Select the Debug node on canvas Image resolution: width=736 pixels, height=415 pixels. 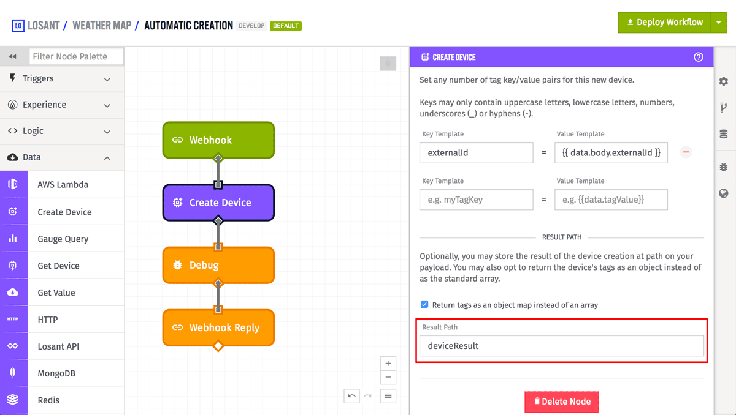point(218,265)
